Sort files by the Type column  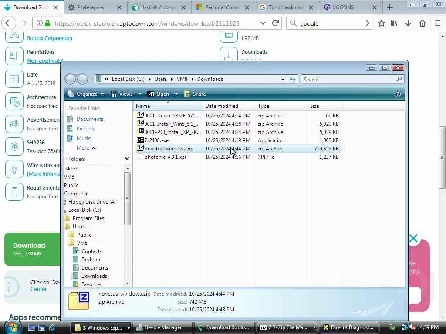click(281, 106)
